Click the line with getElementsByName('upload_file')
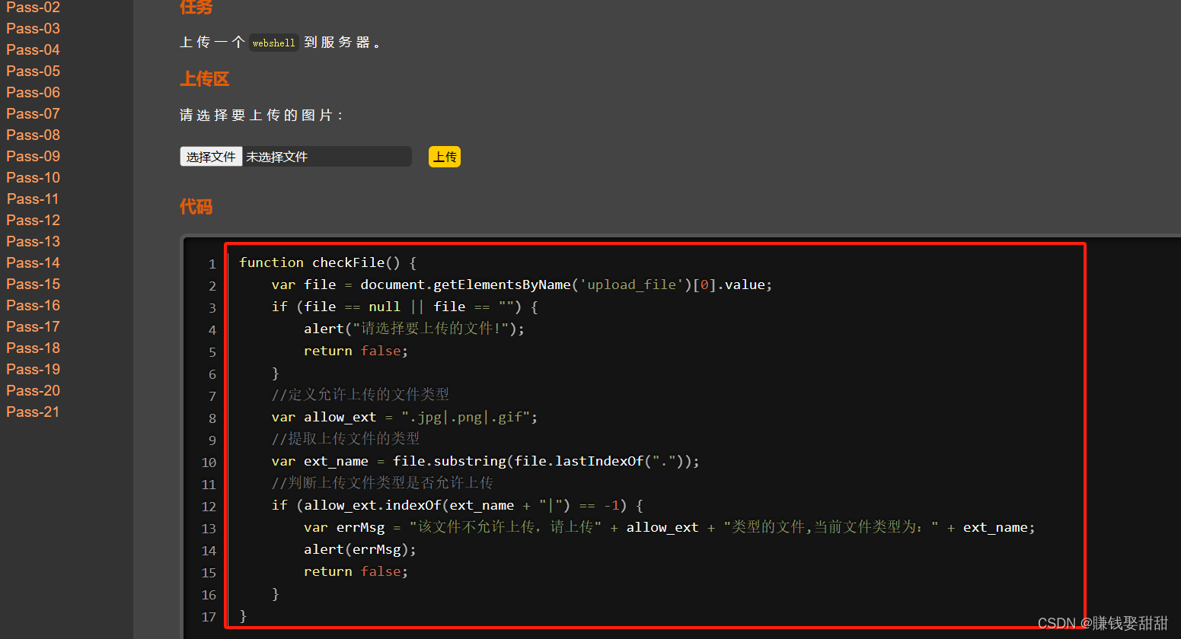This screenshot has width=1181, height=639. pos(522,285)
